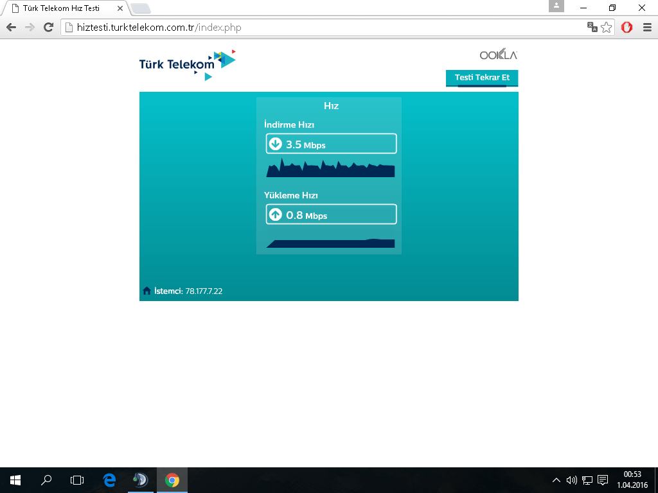Open a new browser tab

point(141,8)
